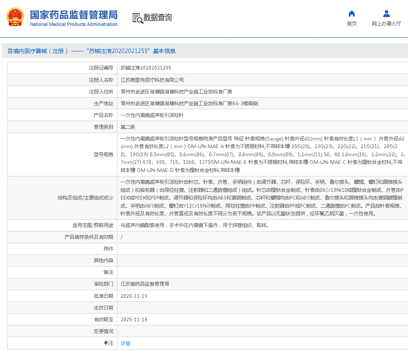Image resolution: width=408 pixels, height=350 pixels.
Task: Click the NMPA national emblem logo
Action: (15, 17)
